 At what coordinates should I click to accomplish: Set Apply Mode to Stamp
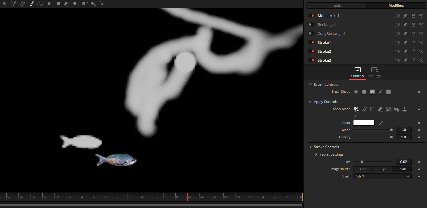[x=405, y=109]
